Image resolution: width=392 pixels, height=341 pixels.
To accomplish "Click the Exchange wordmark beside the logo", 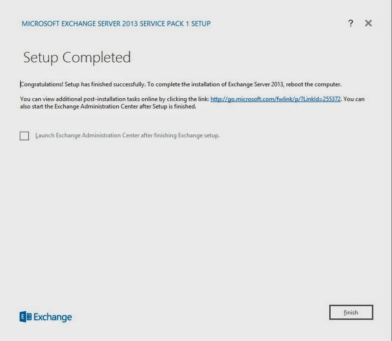I will pos(52,317).
